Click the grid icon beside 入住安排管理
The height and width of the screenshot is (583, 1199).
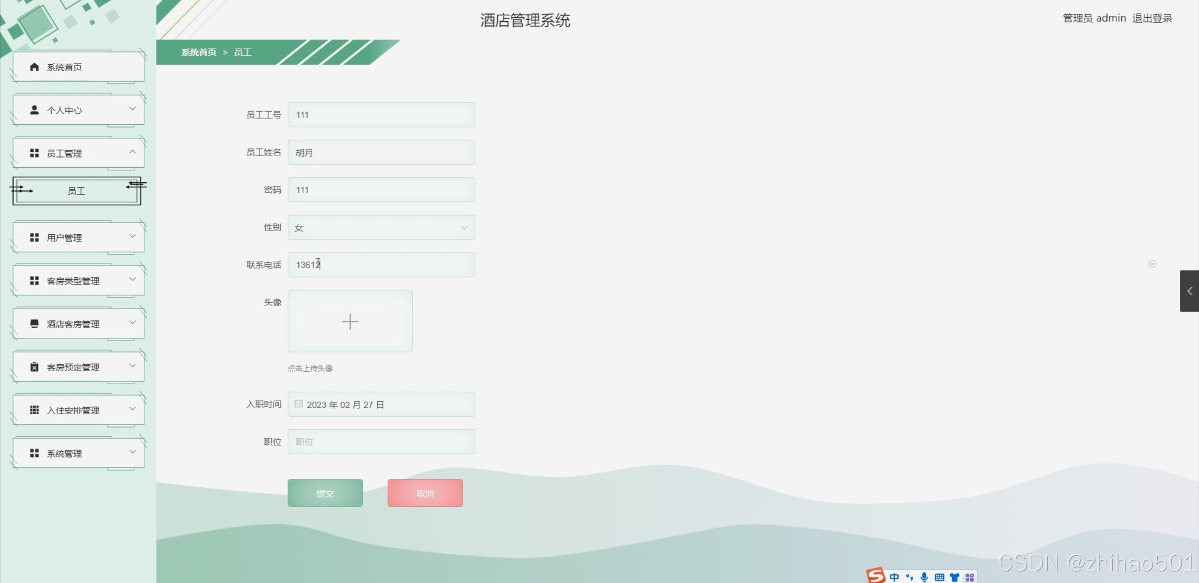[34, 410]
